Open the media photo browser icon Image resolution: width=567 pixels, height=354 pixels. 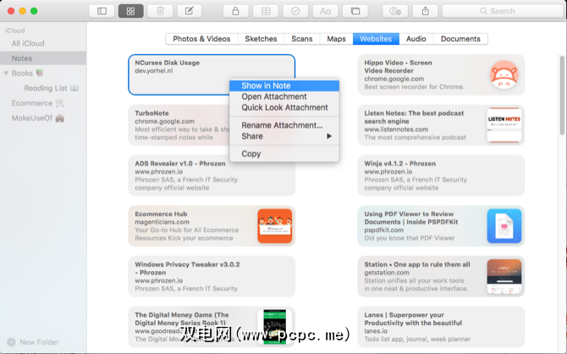click(x=355, y=11)
